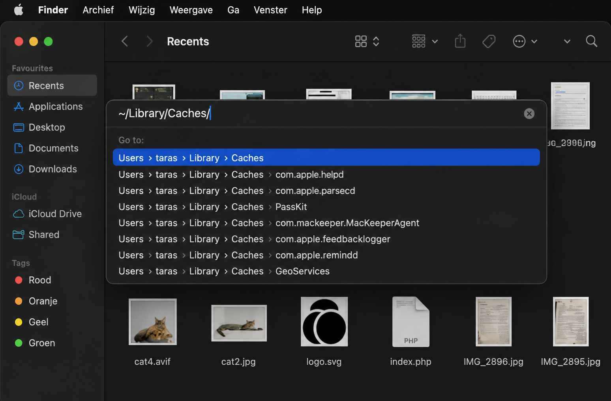
Task: Click the index.php file name
Action: [x=410, y=362]
